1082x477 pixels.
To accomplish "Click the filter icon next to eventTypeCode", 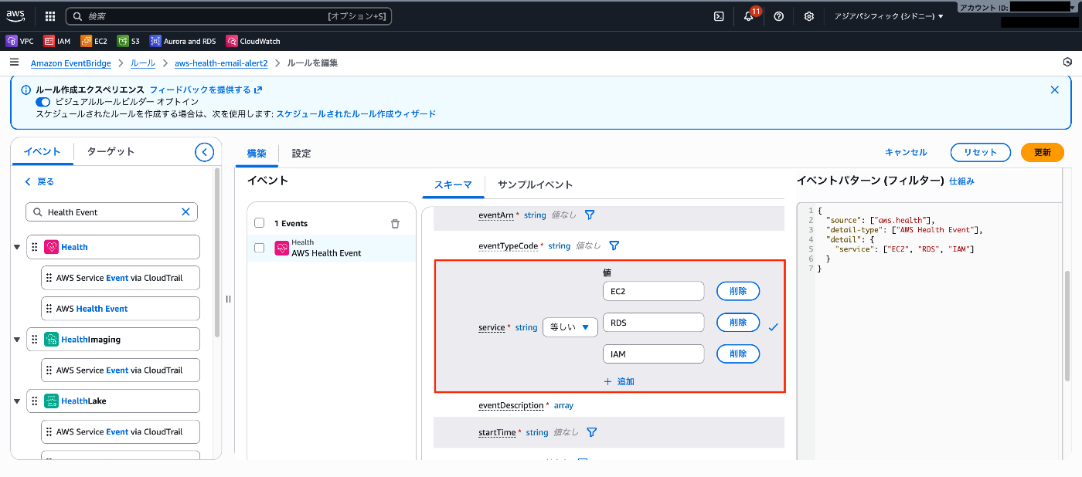I will (614, 245).
